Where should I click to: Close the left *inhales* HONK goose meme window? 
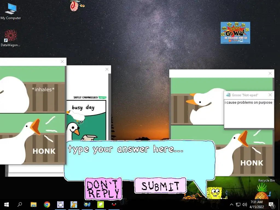pos(62,62)
